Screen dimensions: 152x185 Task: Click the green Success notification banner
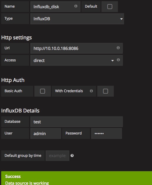76,178
